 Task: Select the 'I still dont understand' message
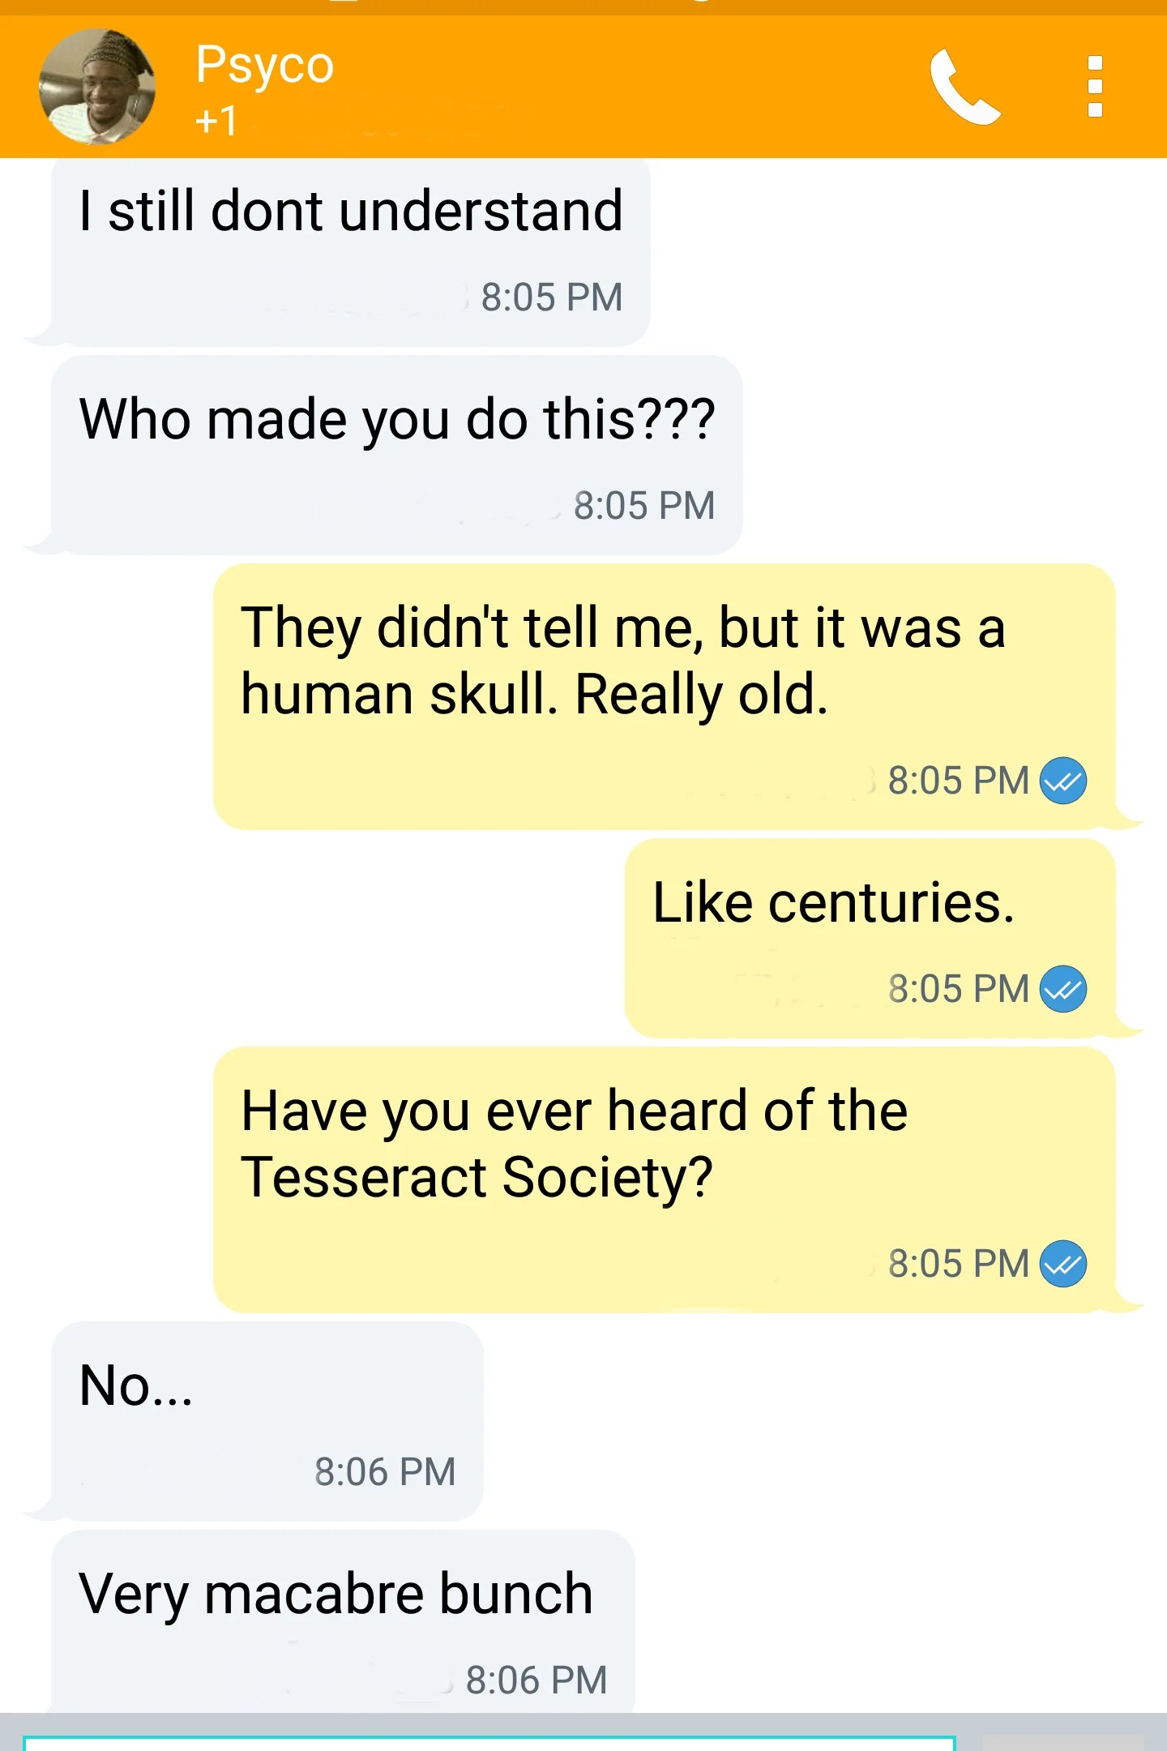[x=350, y=252]
